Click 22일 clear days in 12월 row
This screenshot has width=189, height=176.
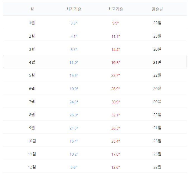tap(157, 167)
